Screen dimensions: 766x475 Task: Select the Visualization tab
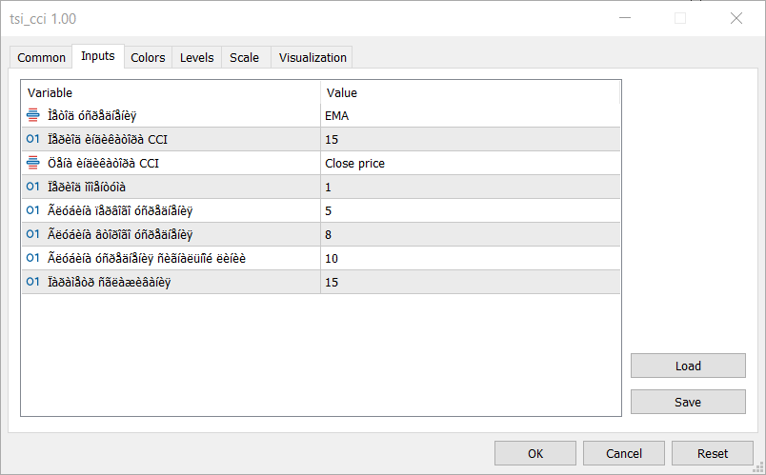click(312, 58)
